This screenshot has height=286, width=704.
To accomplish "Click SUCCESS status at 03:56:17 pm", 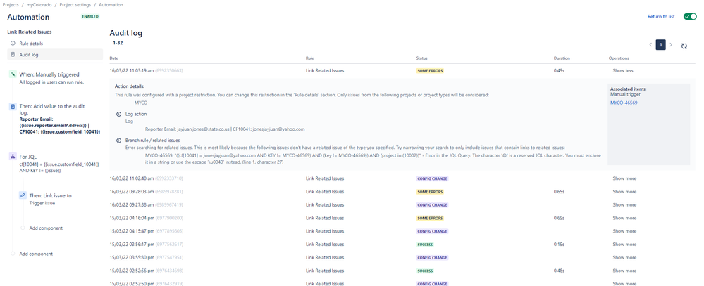I will pos(425,245).
